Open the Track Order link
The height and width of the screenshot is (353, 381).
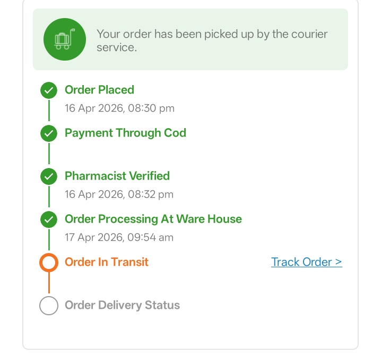point(306,262)
